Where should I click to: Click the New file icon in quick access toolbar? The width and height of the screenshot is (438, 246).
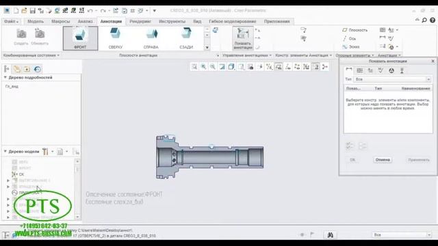click(x=16, y=11)
